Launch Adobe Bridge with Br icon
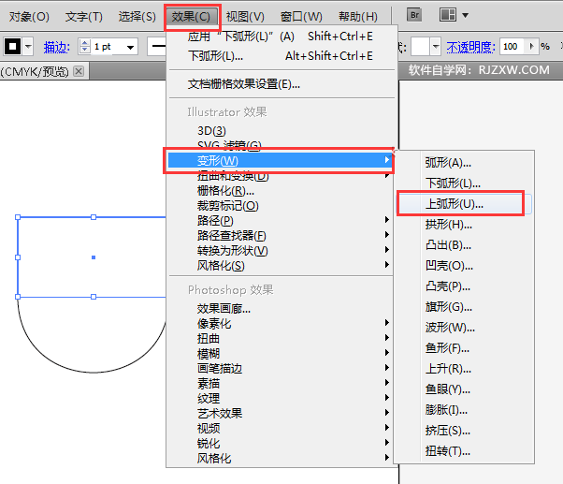 [414, 15]
